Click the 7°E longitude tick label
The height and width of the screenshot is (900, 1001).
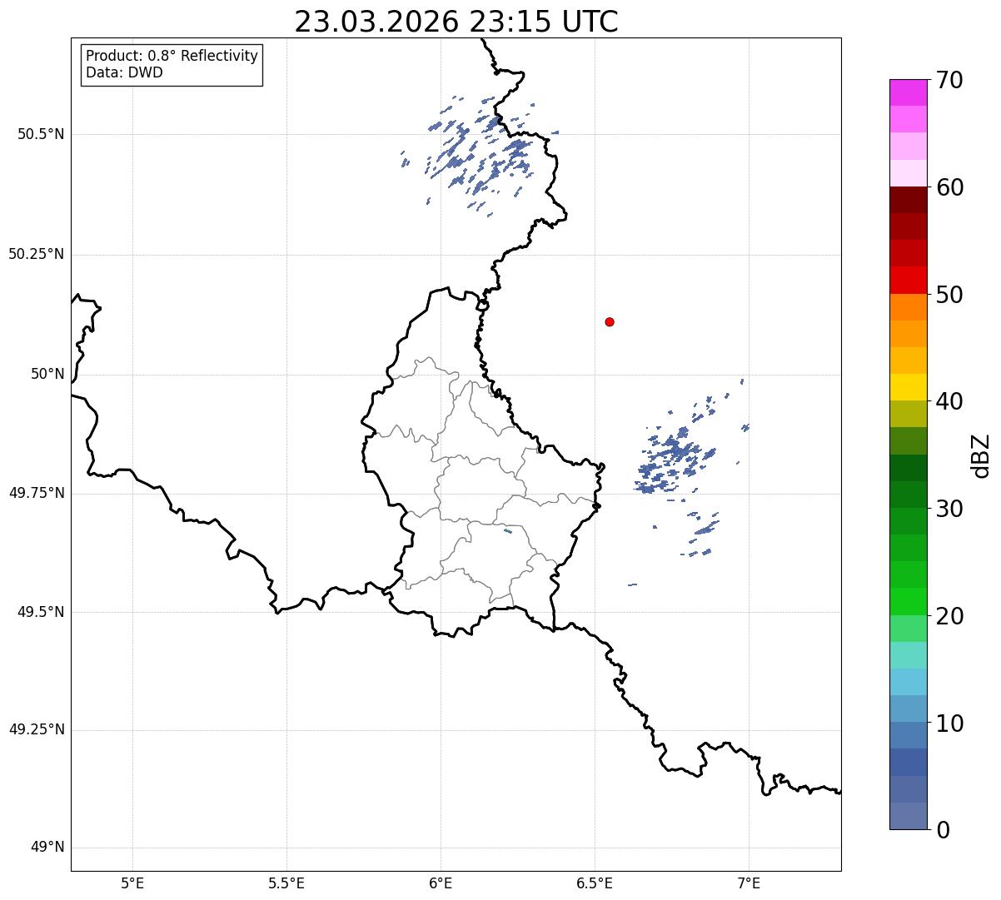click(749, 883)
